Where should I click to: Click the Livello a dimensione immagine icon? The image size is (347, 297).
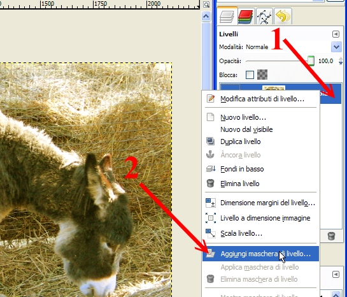[x=211, y=218]
